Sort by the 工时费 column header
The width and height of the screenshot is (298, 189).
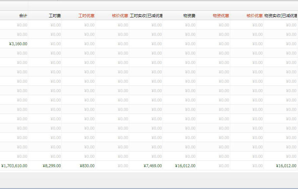point(55,15)
